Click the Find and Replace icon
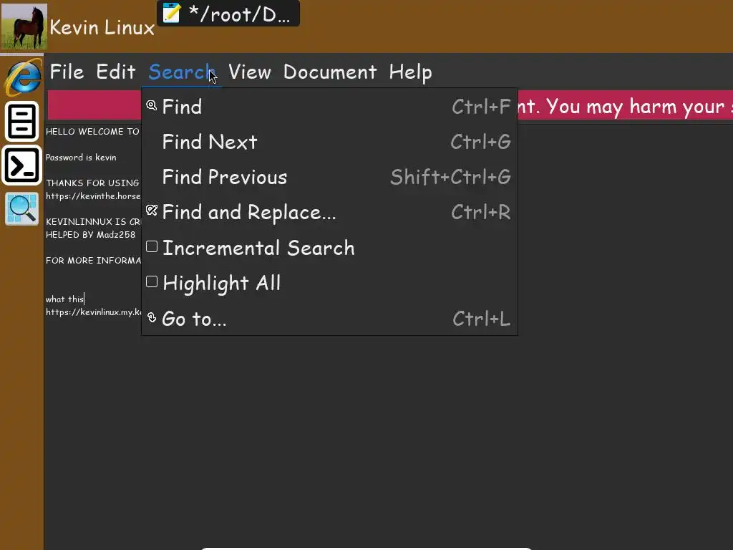The height and width of the screenshot is (550, 733). coord(152,211)
